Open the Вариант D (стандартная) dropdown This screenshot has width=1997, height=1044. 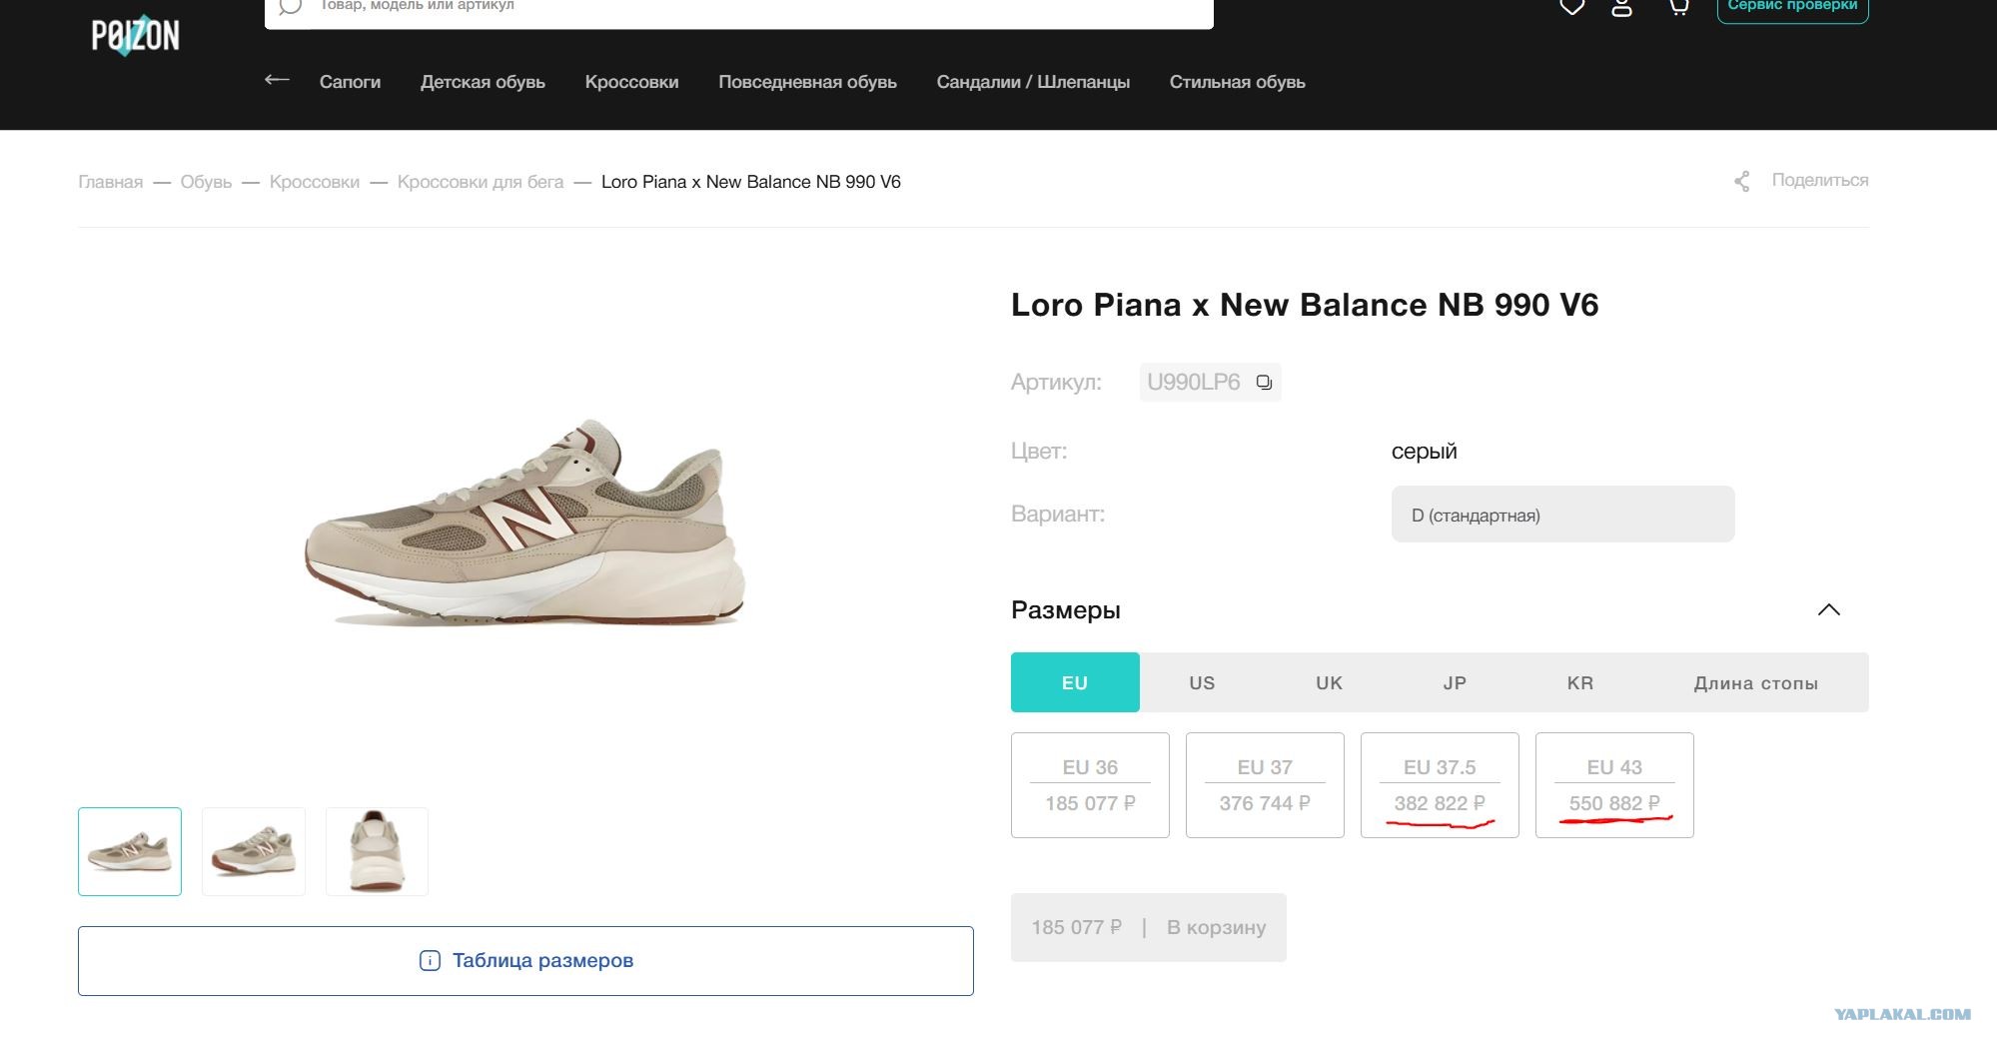(x=1562, y=515)
